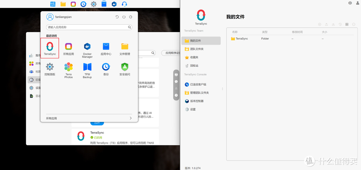The width and height of the screenshot is (361, 170).
Task: Click the question mark help icon on floating toolbar
Action: [176, 95]
